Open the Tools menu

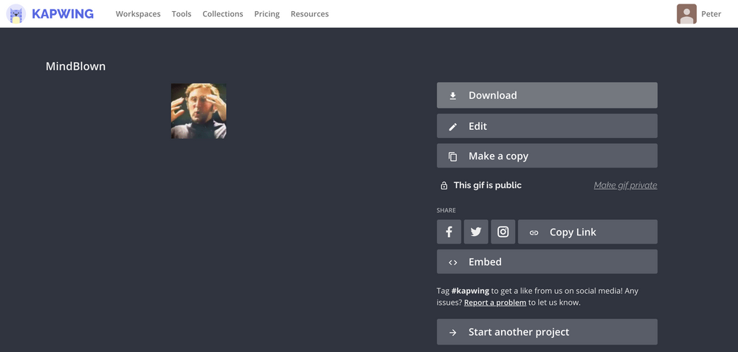click(x=182, y=14)
